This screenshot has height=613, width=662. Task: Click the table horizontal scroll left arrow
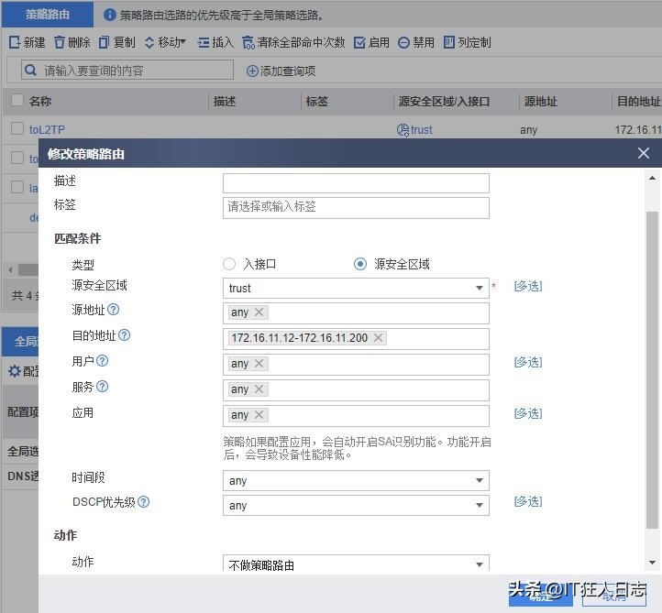[x=10, y=269]
